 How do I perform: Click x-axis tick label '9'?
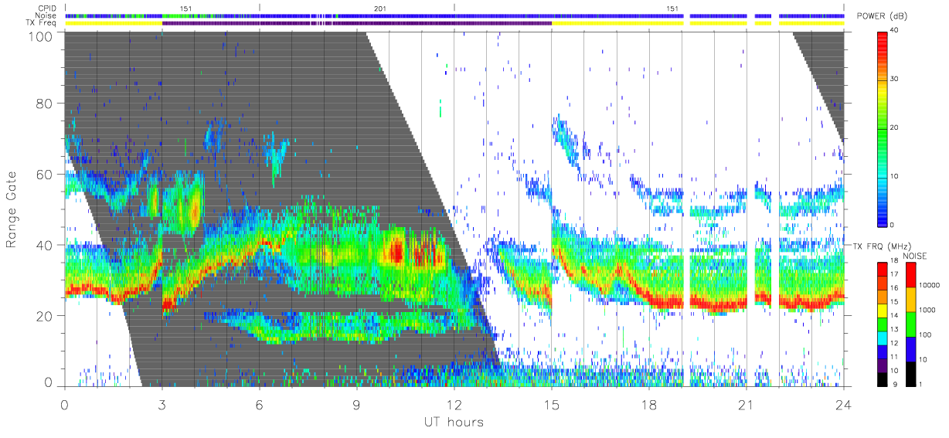357,404
